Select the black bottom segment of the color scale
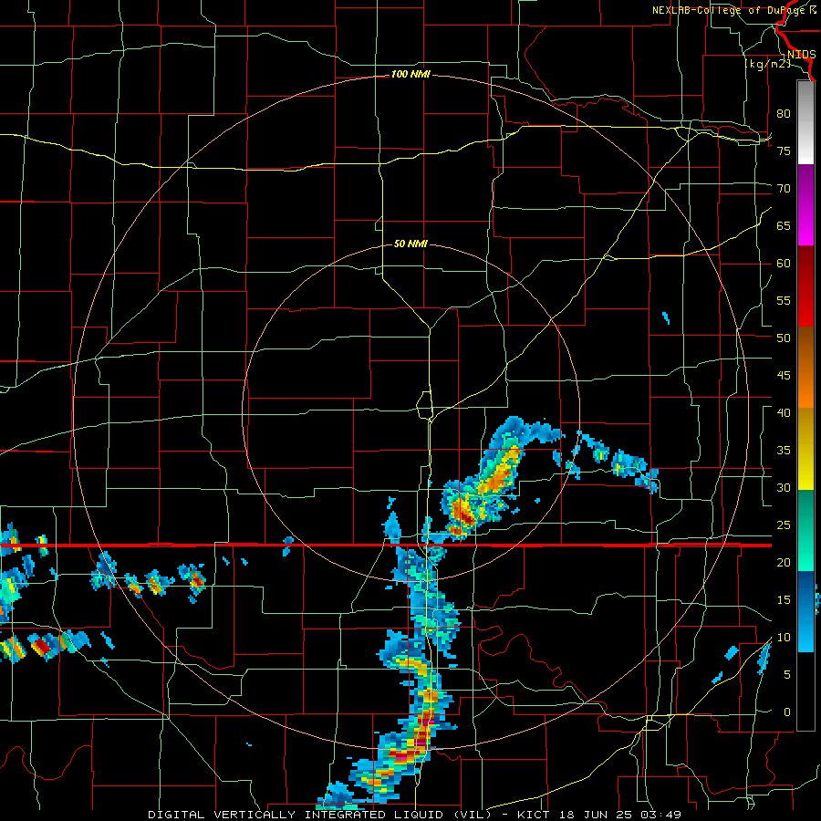 pyautogui.click(x=805, y=691)
